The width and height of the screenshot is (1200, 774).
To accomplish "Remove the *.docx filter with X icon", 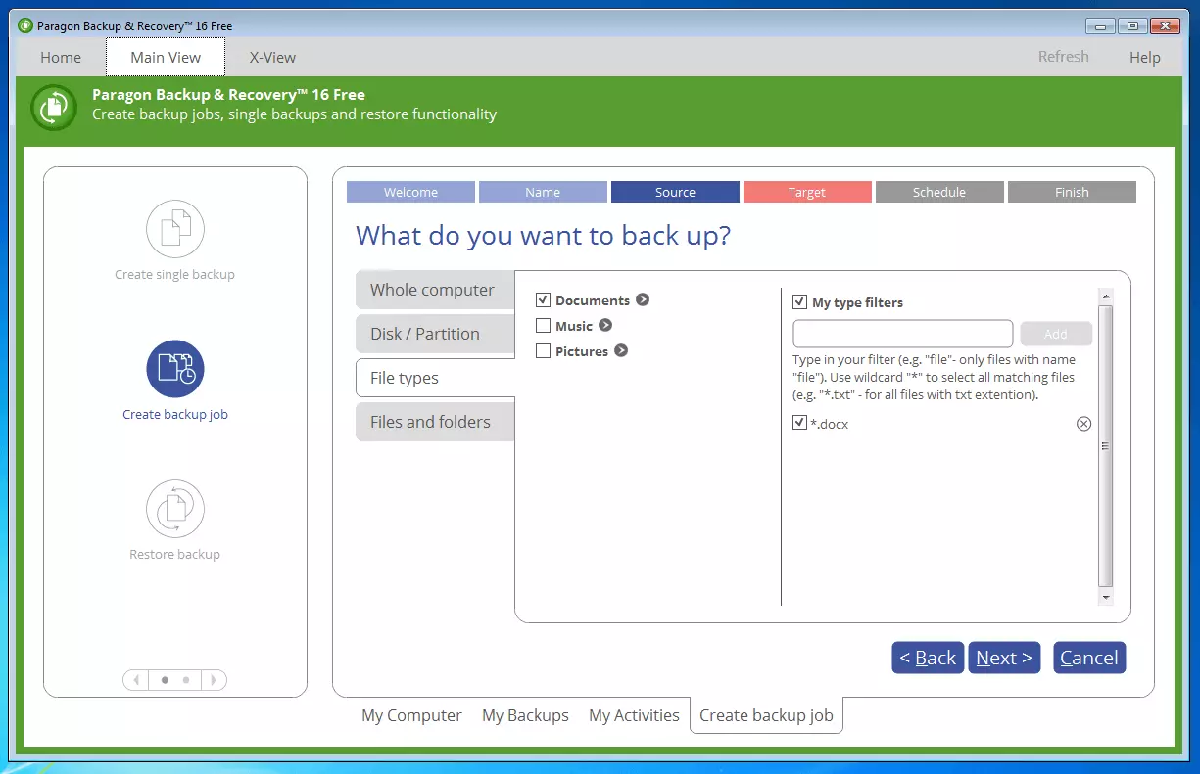I will (1083, 424).
